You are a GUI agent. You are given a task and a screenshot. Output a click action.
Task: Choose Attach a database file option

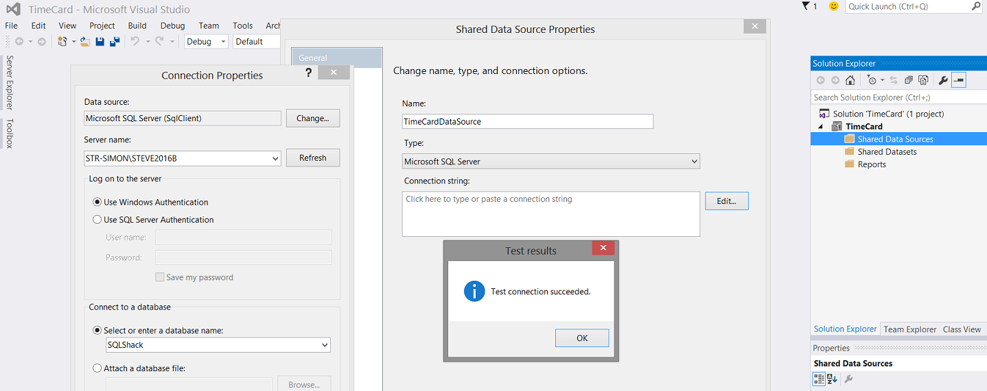coord(97,368)
